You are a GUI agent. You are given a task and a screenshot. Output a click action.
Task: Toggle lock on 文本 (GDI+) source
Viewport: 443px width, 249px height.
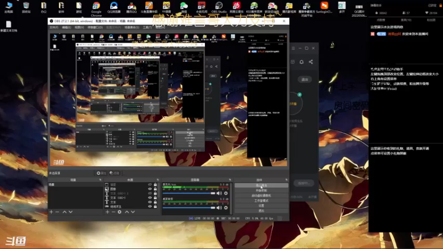click(x=156, y=198)
